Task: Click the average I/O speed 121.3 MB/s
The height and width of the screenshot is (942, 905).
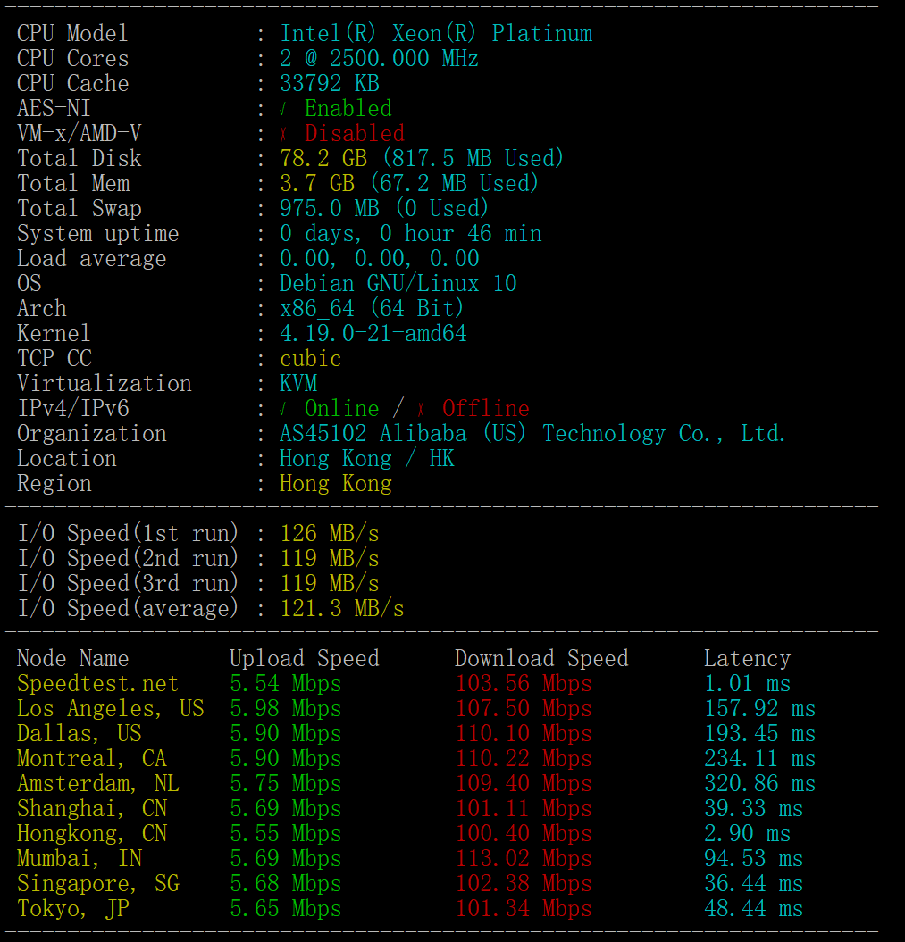Action: click(341, 609)
